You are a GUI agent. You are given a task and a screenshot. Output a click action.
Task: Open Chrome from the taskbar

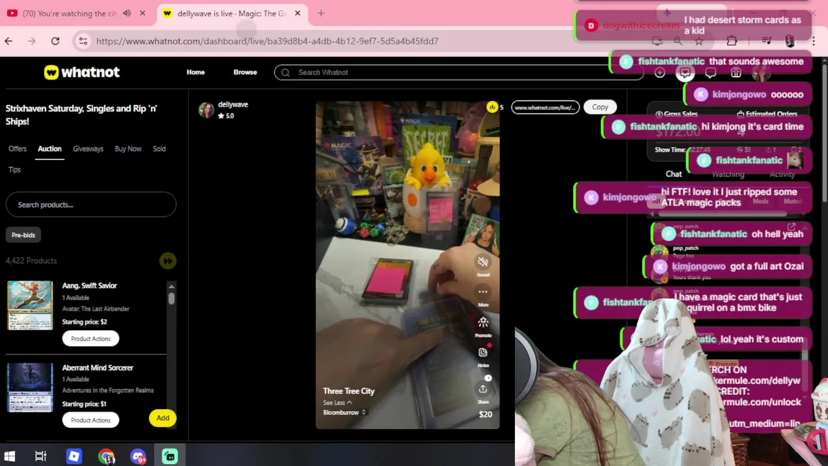106,456
